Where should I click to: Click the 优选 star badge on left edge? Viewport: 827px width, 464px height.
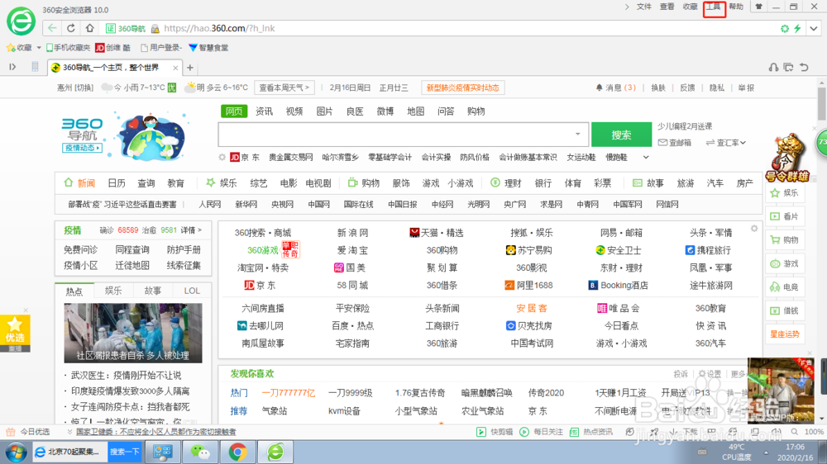click(x=15, y=330)
